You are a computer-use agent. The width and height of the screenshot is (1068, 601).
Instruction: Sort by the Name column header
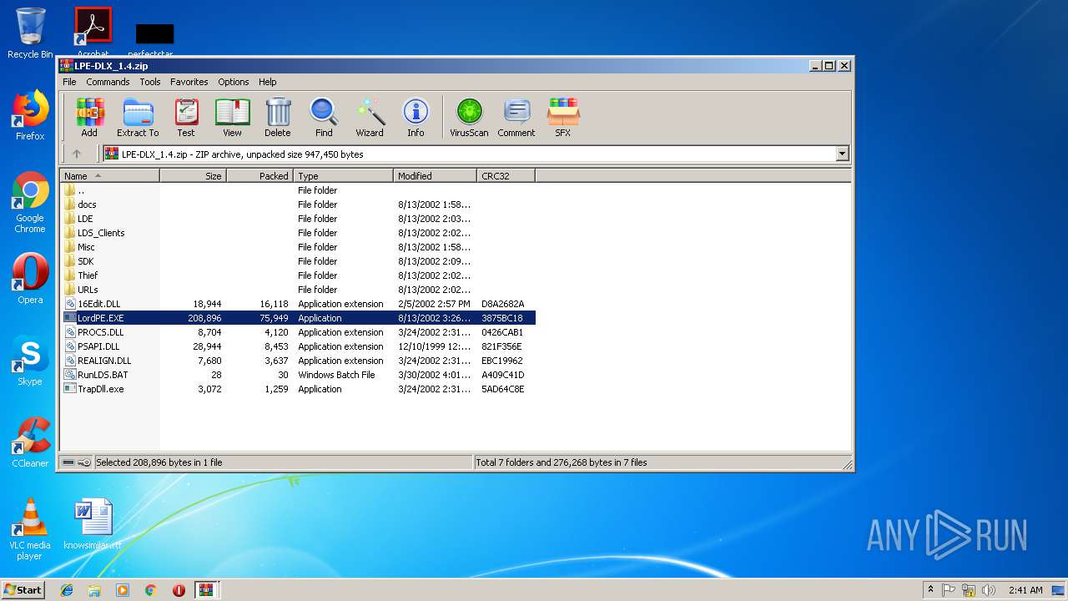pos(109,176)
